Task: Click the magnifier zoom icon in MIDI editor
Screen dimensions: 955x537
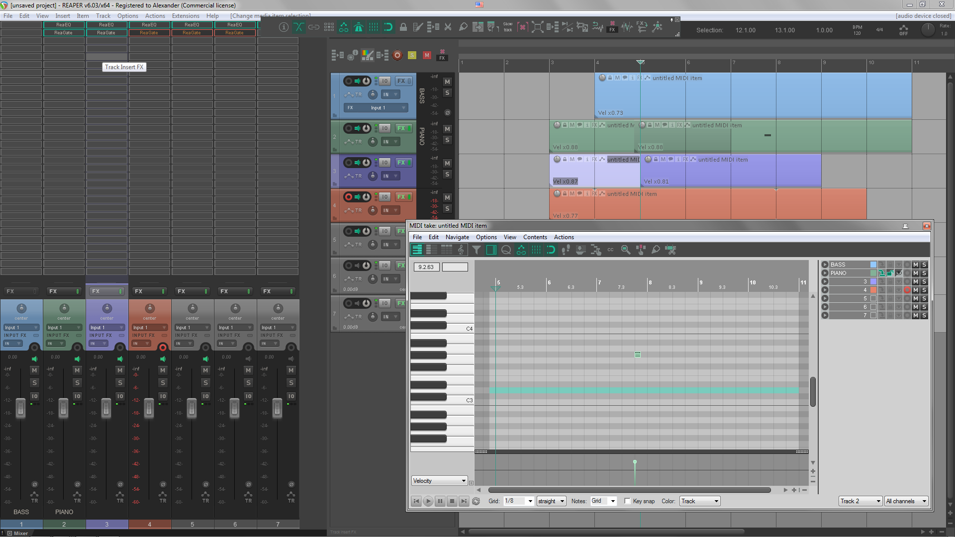Action: [x=626, y=250]
